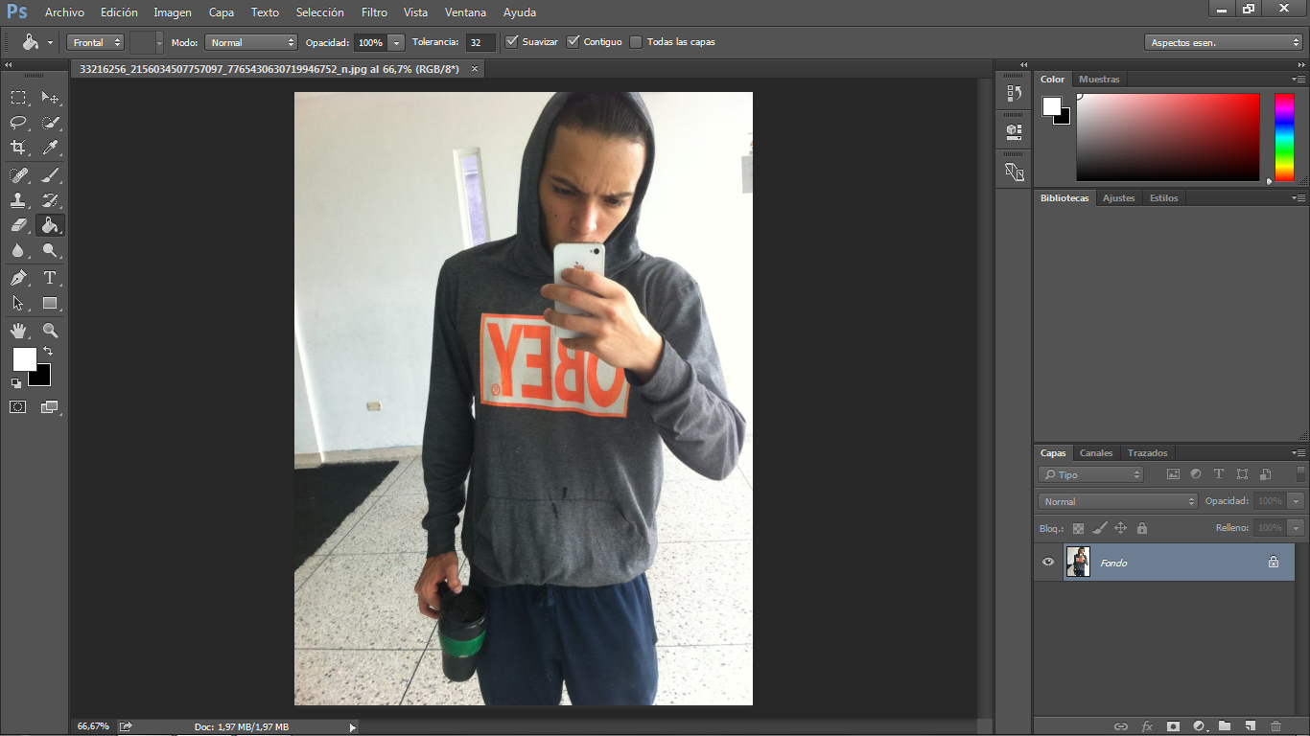Create a new layer

point(1251,726)
